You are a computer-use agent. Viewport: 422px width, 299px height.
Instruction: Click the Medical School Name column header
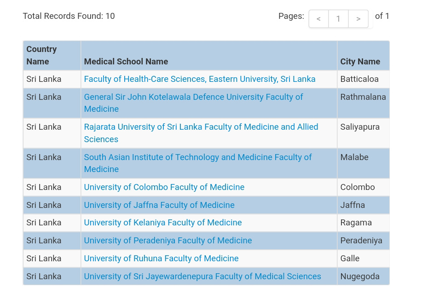pos(126,62)
